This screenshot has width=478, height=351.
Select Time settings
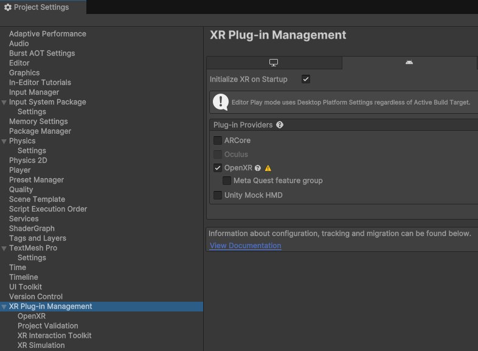tap(18, 268)
